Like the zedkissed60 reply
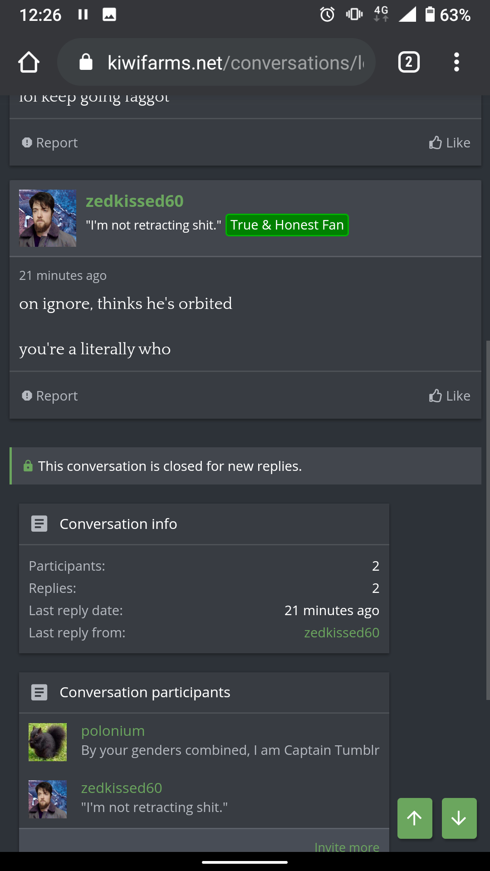Viewport: 490px width, 871px height. [450, 396]
